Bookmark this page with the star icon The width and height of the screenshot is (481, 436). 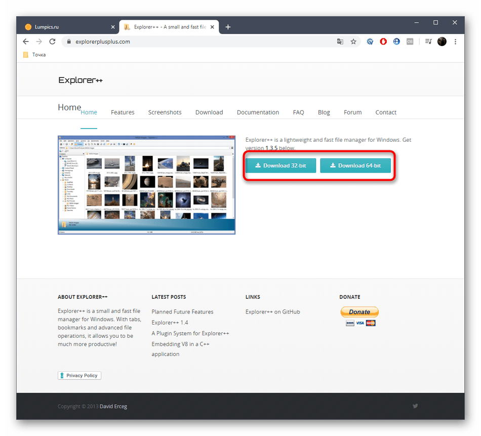353,42
